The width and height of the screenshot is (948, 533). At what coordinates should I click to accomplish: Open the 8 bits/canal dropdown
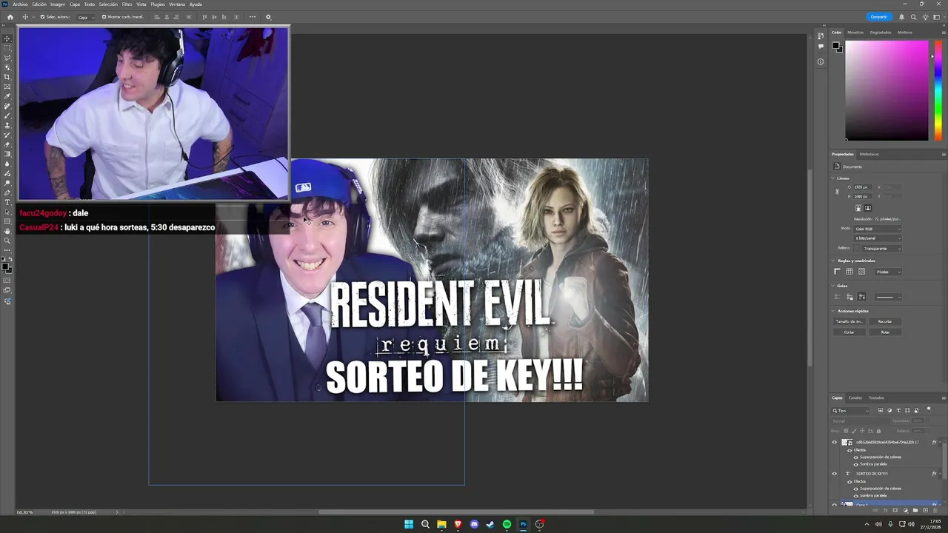[x=878, y=238]
